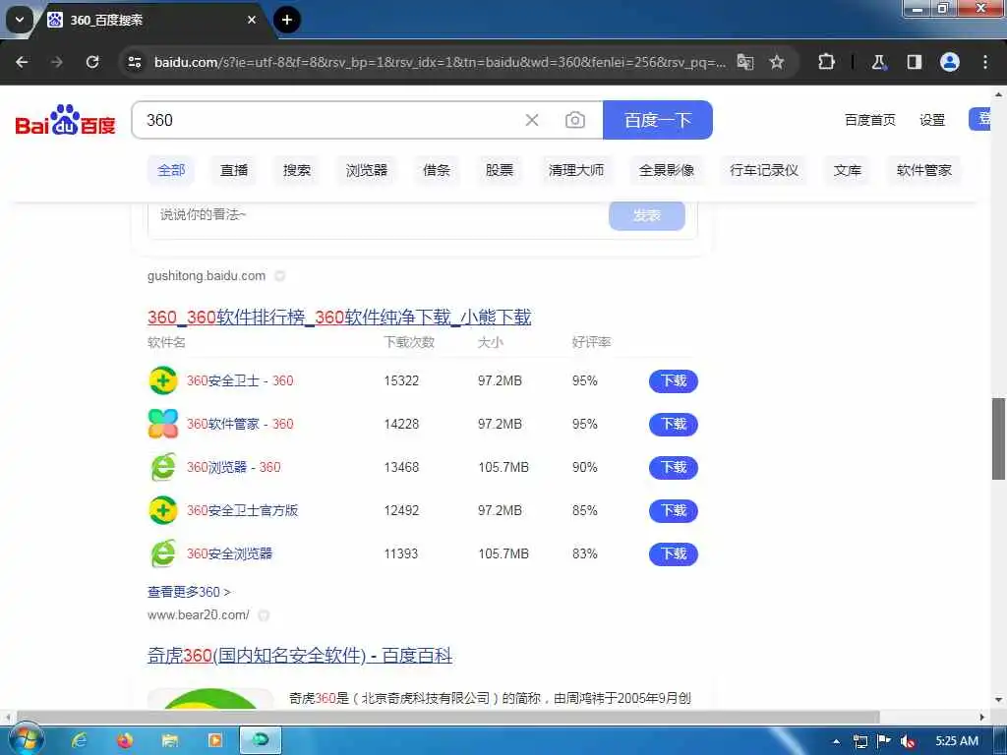The image size is (1007, 755).
Task: Click the 360安全卫士 - 360 icon
Action: 163,380
